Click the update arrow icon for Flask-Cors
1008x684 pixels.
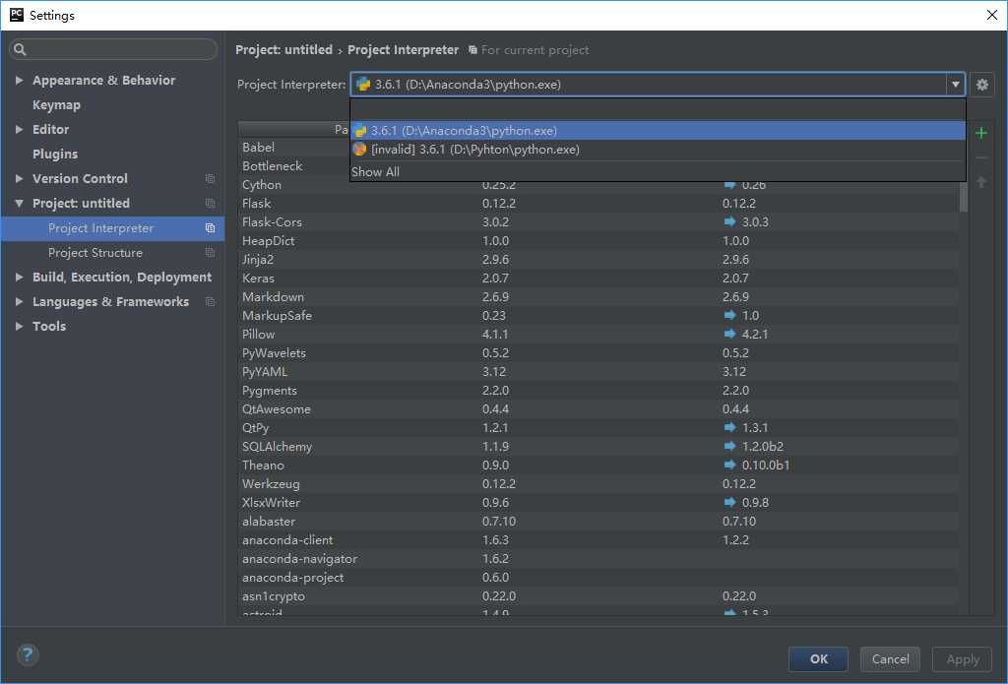pyautogui.click(x=729, y=221)
